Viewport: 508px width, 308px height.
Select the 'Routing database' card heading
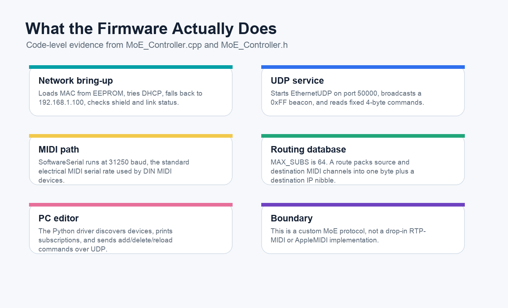point(308,149)
